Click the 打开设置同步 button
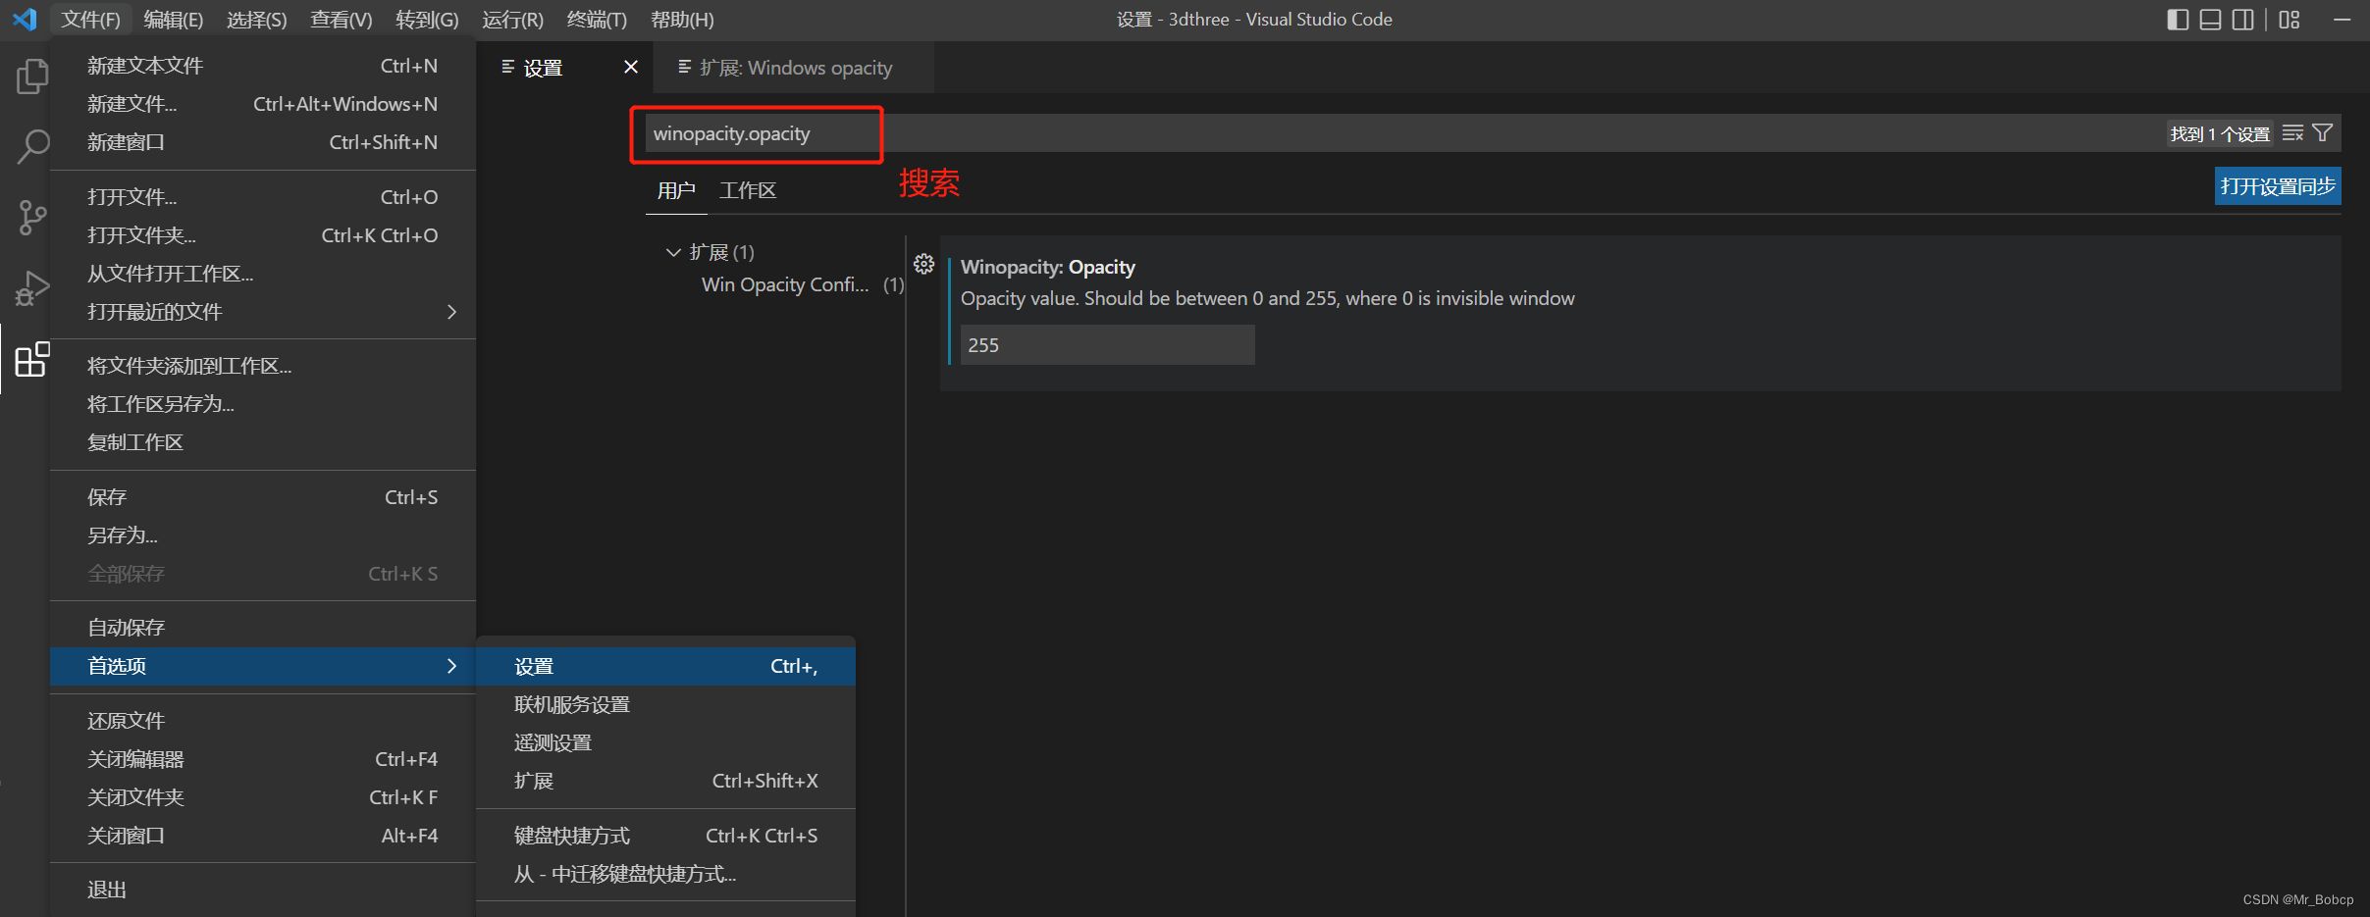Image resolution: width=2370 pixels, height=917 pixels. [2278, 186]
